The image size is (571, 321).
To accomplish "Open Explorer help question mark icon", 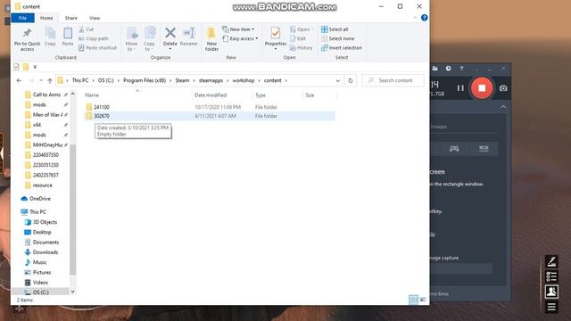I will (x=425, y=18).
